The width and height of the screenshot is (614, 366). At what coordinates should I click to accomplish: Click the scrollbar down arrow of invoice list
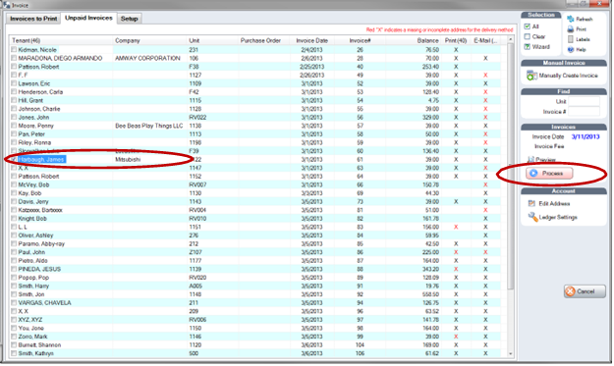pos(510,354)
